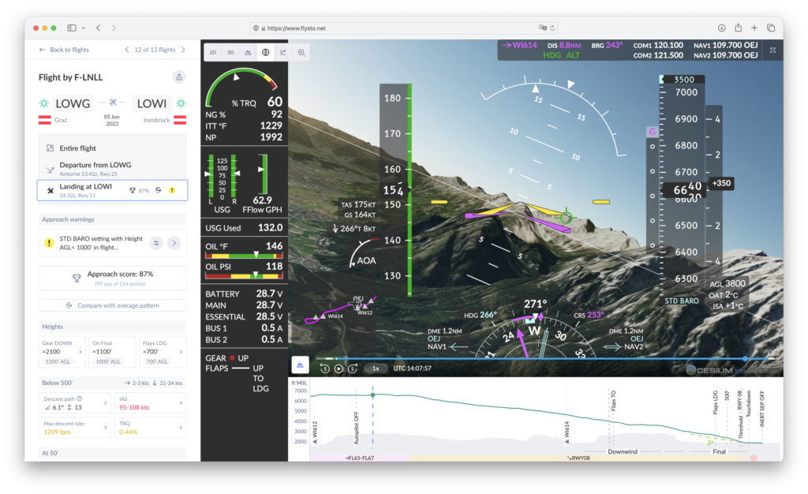
Task: Click the share icon next to Flight by F-LNLL
Action: pyautogui.click(x=179, y=77)
